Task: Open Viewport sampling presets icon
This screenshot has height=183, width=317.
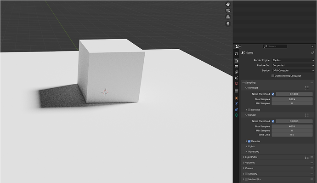Action: point(307,88)
